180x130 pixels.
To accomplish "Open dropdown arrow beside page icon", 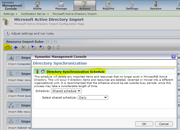I will point(11,22).
